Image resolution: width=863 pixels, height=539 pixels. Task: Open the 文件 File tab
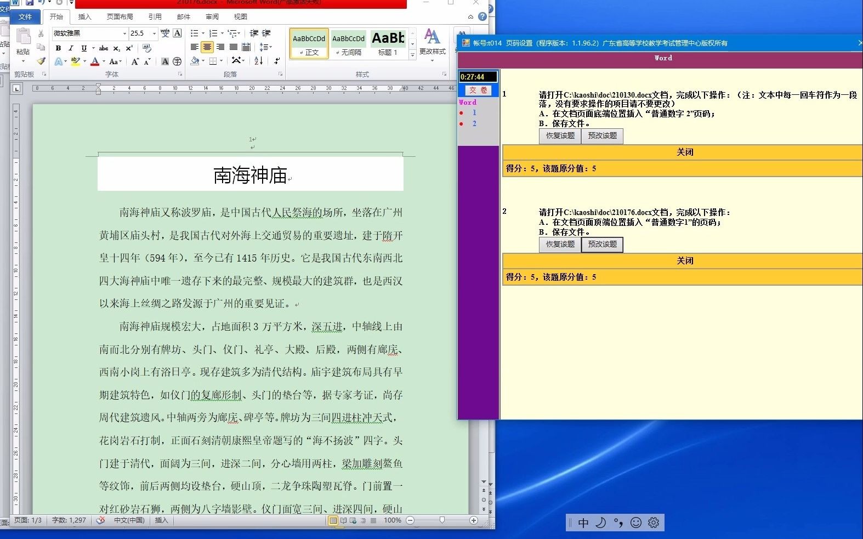[x=25, y=17]
